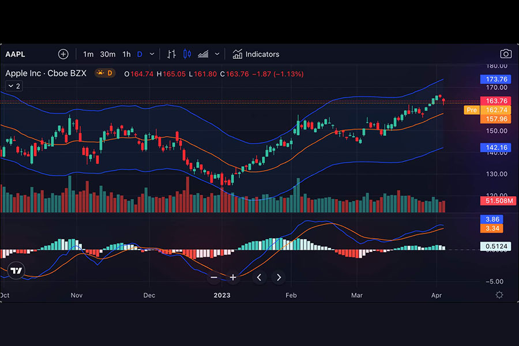The width and height of the screenshot is (519, 346).
Task: Select the candlestick chart style
Action: click(x=187, y=54)
